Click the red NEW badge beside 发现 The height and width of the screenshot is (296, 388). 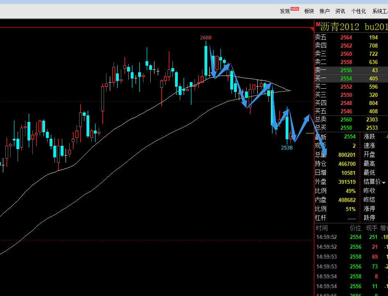[295, 9]
